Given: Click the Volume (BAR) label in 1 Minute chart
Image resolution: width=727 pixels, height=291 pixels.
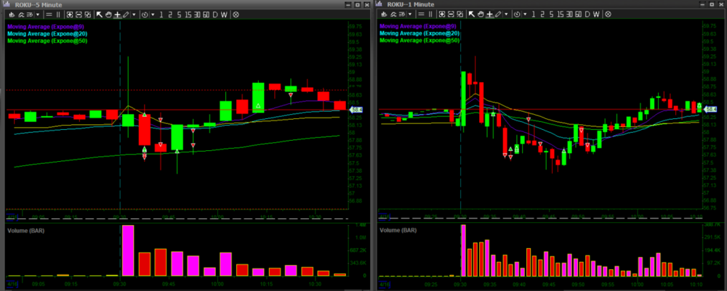Looking at the screenshot, I should tap(399, 230).
